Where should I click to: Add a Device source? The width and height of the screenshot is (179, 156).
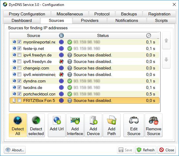[x=93, y=125]
